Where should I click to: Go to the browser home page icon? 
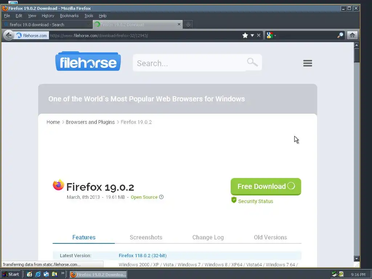click(352, 35)
